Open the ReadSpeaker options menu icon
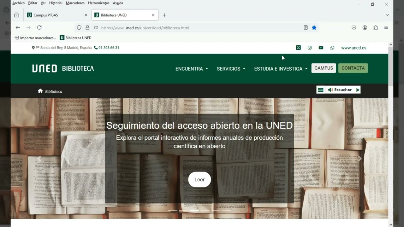This screenshot has height=227, width=404. pyautogui.click(x=320, y=90)
